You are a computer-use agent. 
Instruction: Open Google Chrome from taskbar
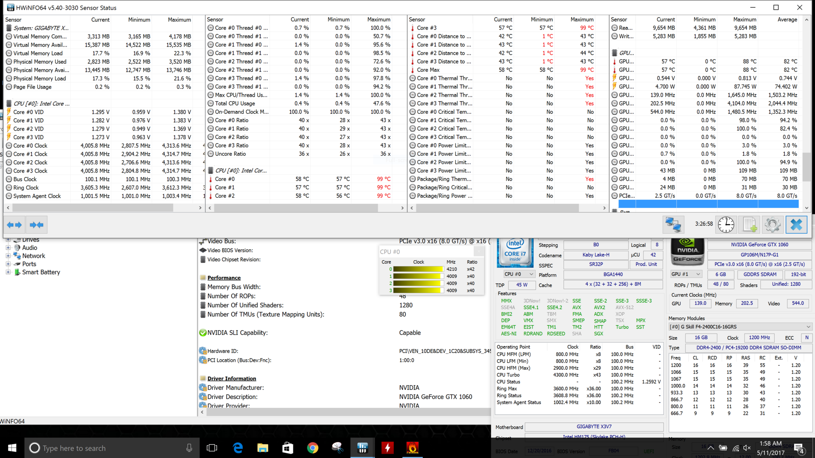point(313,448)
